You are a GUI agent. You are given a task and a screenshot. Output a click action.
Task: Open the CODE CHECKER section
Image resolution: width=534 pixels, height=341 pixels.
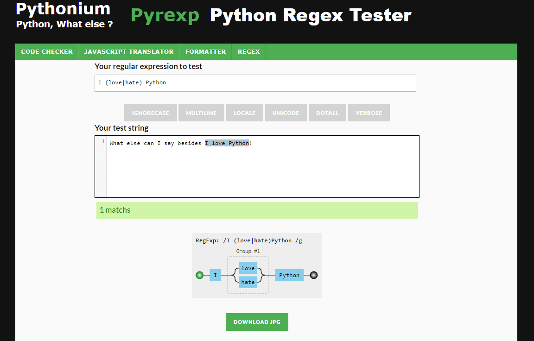pos(46,51)
